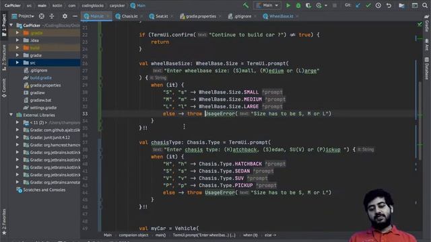Viewport: 431px width, 242px height.
Task: Open the Gradle tool window side button
Action: (x=427, y=24)
